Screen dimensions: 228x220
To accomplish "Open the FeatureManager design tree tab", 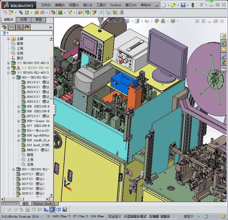I will pos(4,27).
